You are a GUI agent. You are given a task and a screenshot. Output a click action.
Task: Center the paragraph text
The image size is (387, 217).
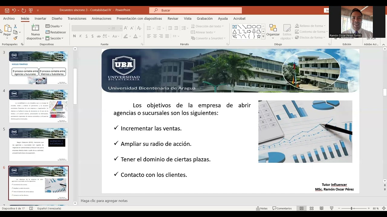(155, 36)
